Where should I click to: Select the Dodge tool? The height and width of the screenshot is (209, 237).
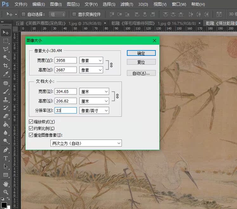tap(6, 141)
